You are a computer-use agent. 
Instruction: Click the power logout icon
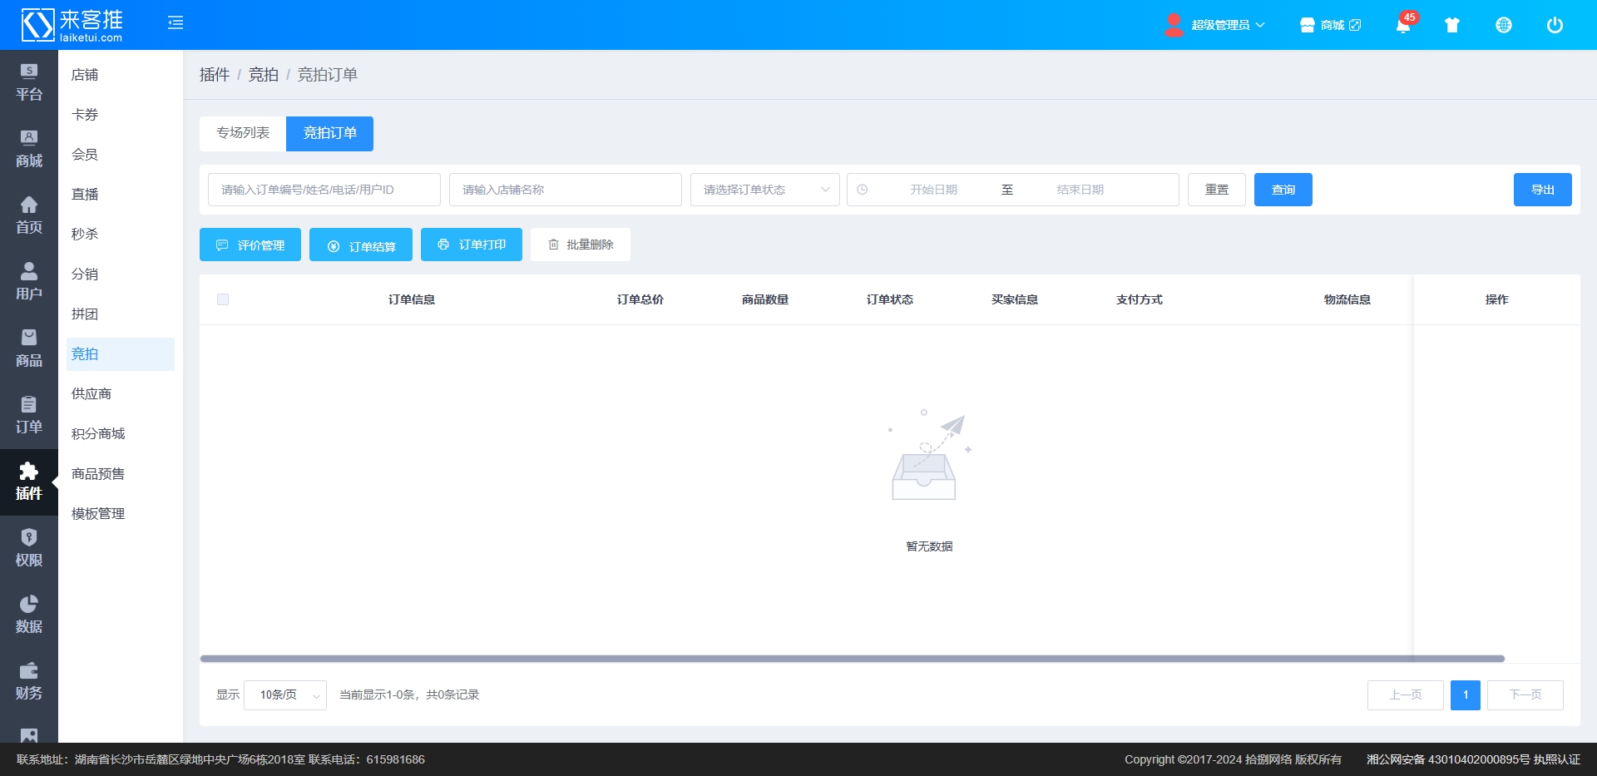click(x=1555, y=25)
